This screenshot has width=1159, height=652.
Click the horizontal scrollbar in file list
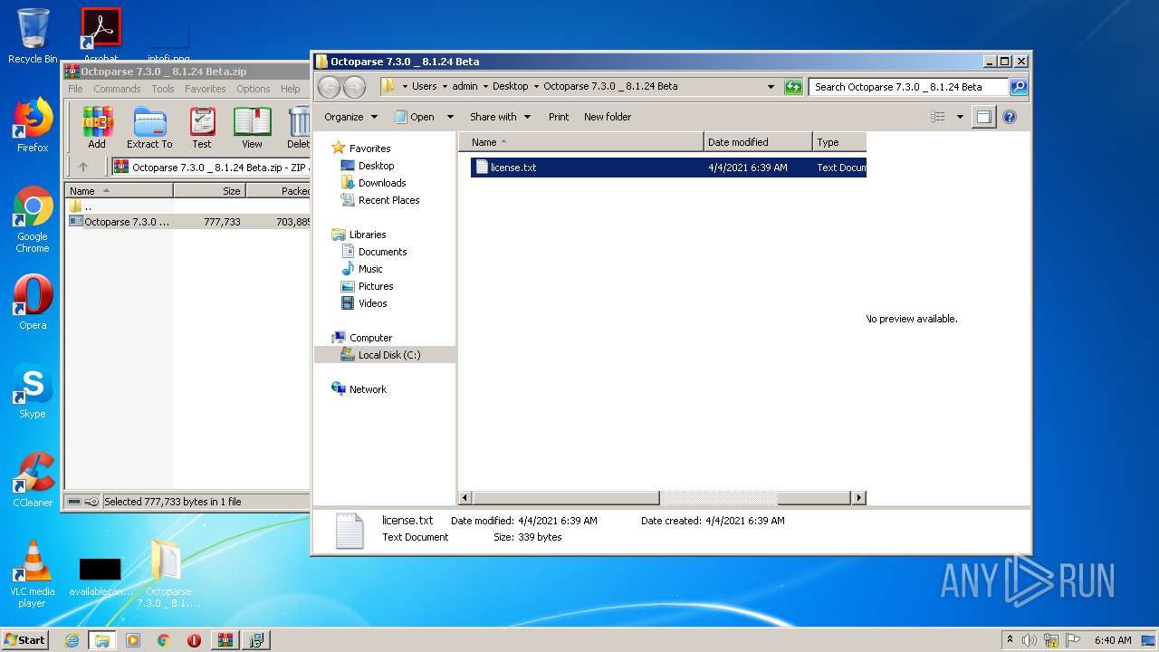pyautogui.click(x=566, y=498)
